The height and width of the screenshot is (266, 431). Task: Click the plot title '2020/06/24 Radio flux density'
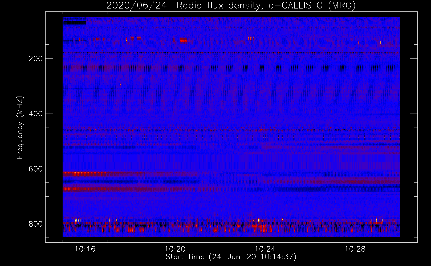[231, 6]
